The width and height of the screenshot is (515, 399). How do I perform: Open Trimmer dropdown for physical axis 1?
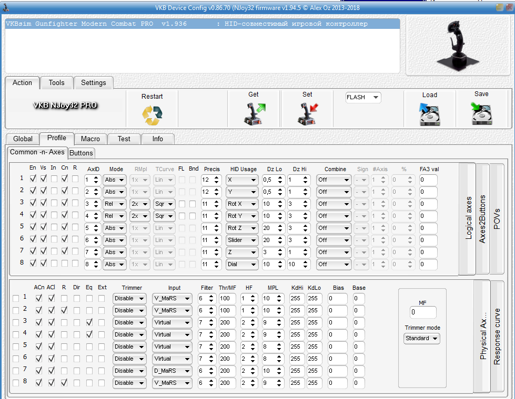129,298
